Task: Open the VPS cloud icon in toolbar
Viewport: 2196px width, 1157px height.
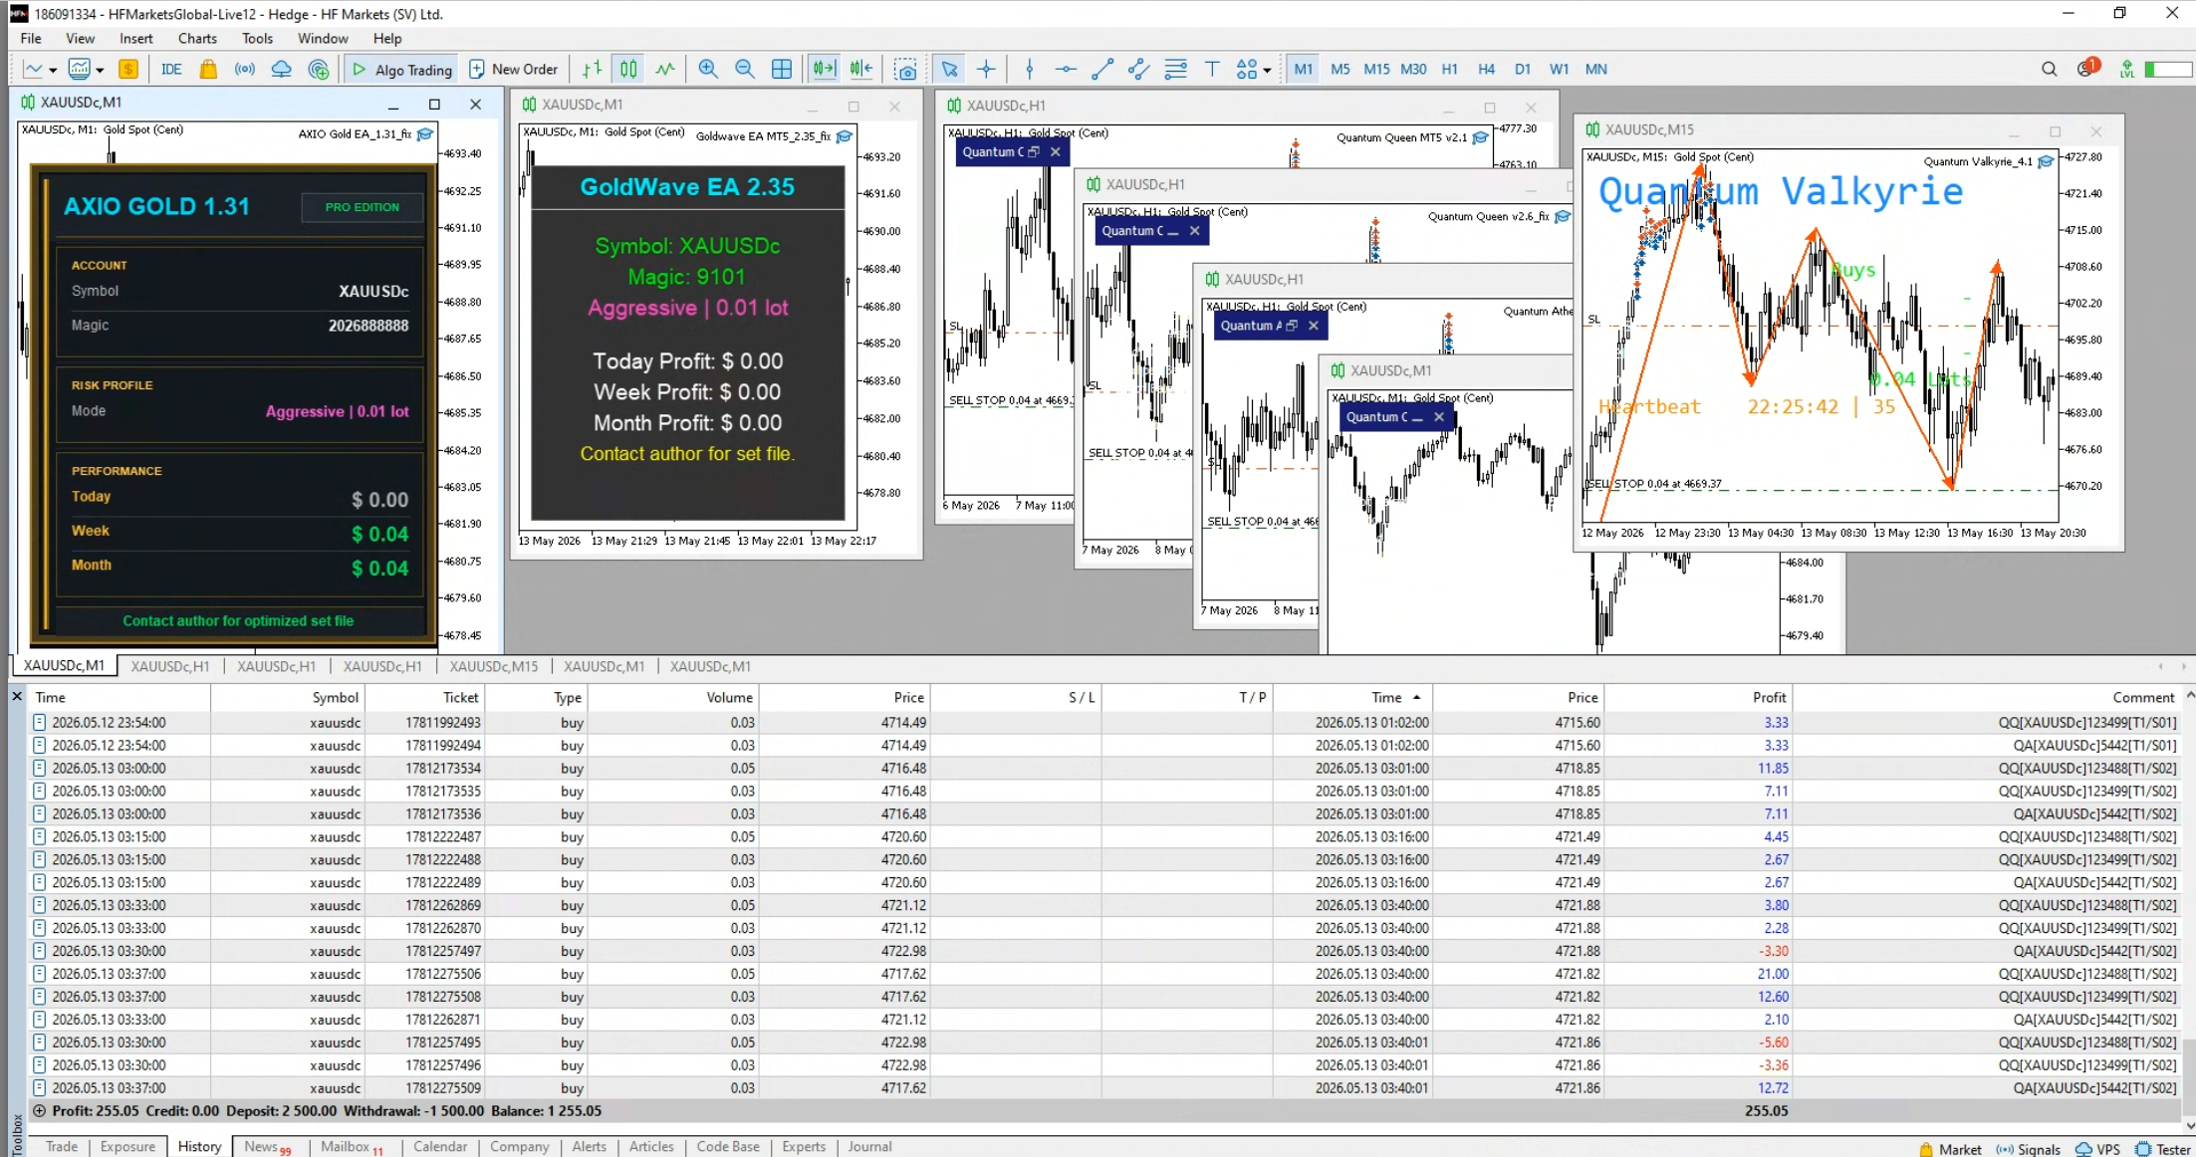Action: point(282,69)
